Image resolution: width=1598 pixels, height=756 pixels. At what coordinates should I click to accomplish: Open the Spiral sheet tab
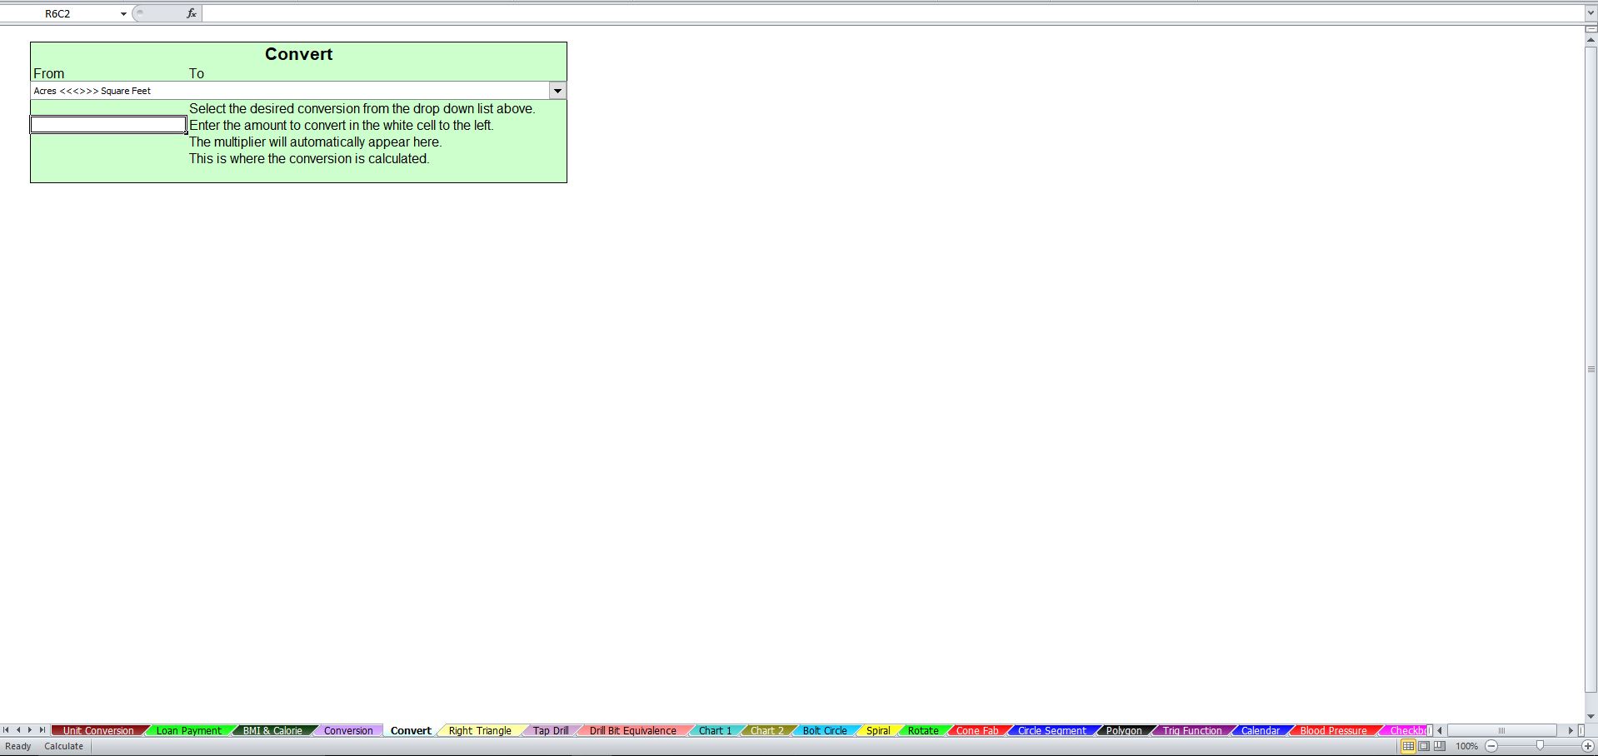[x=878, y=731]
